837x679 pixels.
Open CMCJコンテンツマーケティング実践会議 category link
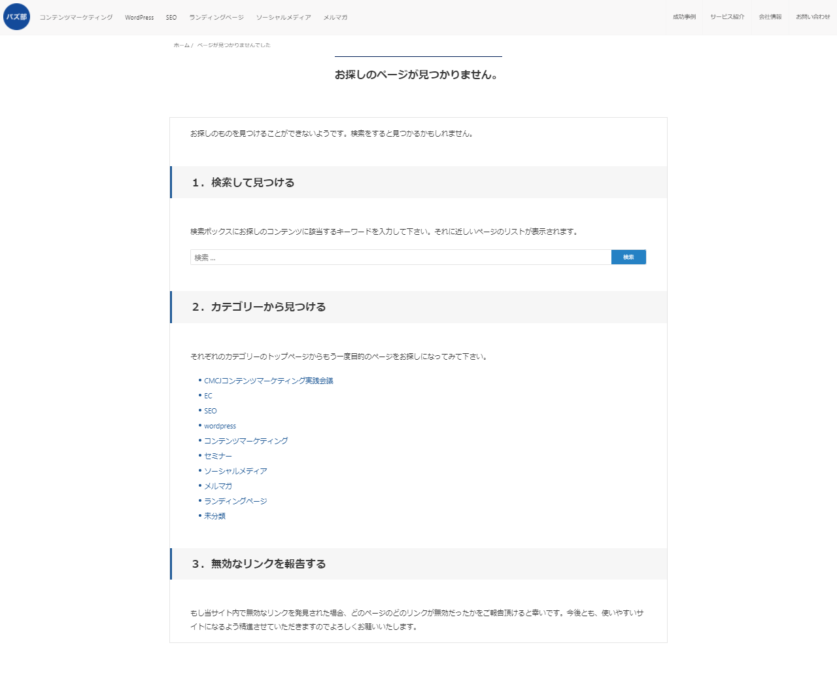(269, 381)
